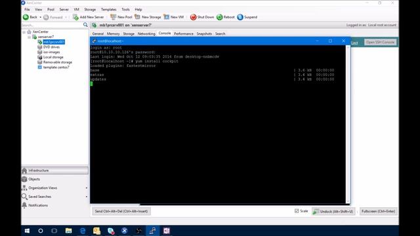The image size is (420, 236).
Task: Open Task View from the taskbar
Action: pos(54,231)
